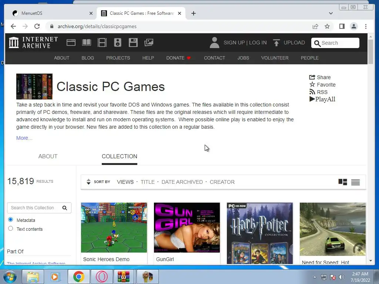Open the Web (Wayback) media icon

(x=71, y=43)
